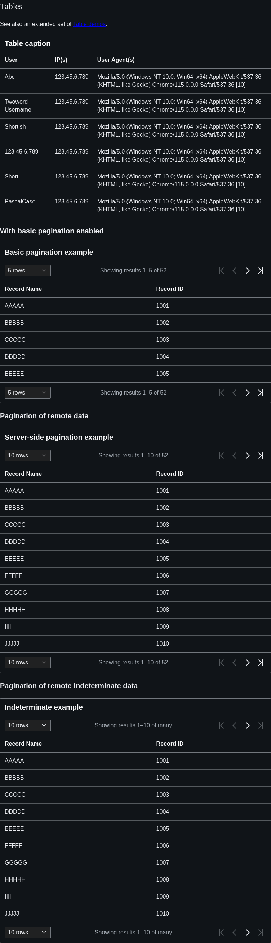Select the Twoword Username table row

click(x=135, y=106)
